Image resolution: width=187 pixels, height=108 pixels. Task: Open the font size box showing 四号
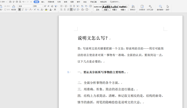pyautogui.click(x=38, y=6)
